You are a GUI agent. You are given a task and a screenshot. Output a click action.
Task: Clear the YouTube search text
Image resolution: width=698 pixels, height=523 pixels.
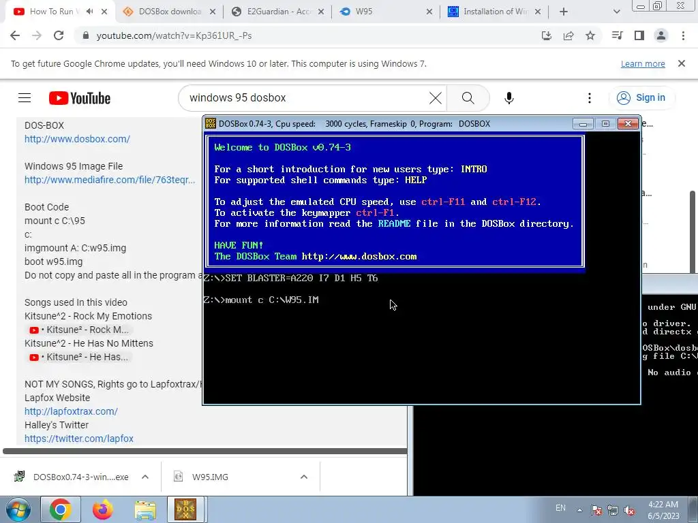click(x=436, y=98)
